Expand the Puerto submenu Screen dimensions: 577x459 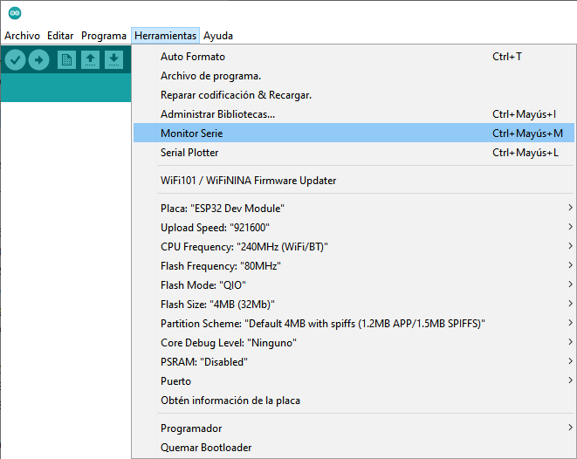tap(354, 381)
